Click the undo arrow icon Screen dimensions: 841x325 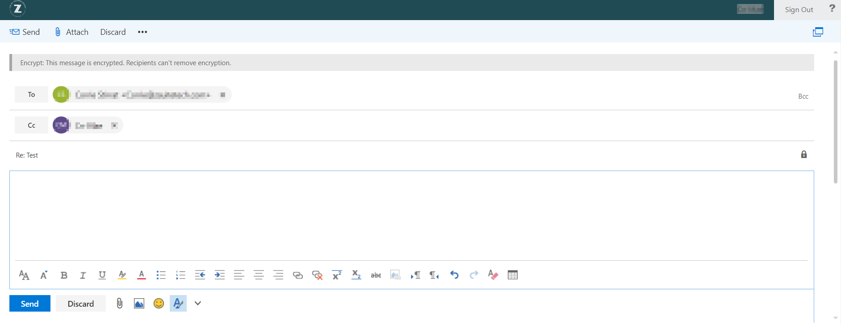(454, 275)
